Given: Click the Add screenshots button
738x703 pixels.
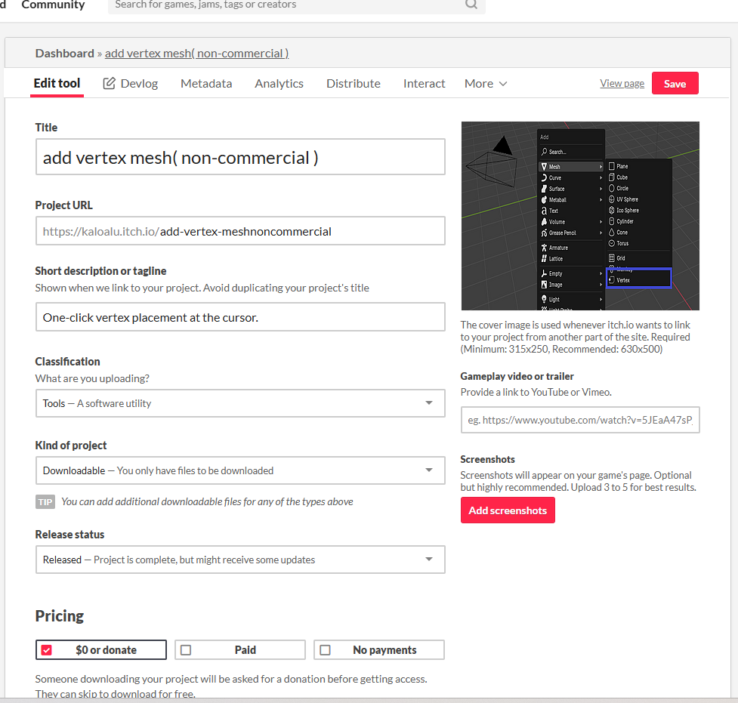Looking at the screenshot, I should [508, 510].
